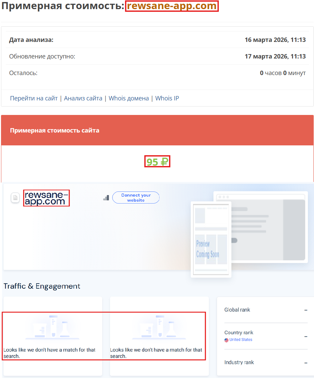Image resolution: width=314 pixels, height=379 pixels.
Task: Click the United States flag icon under Country rank
Action: point(226,340)
